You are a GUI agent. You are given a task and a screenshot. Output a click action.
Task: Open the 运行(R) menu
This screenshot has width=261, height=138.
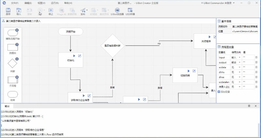point(55,3)
